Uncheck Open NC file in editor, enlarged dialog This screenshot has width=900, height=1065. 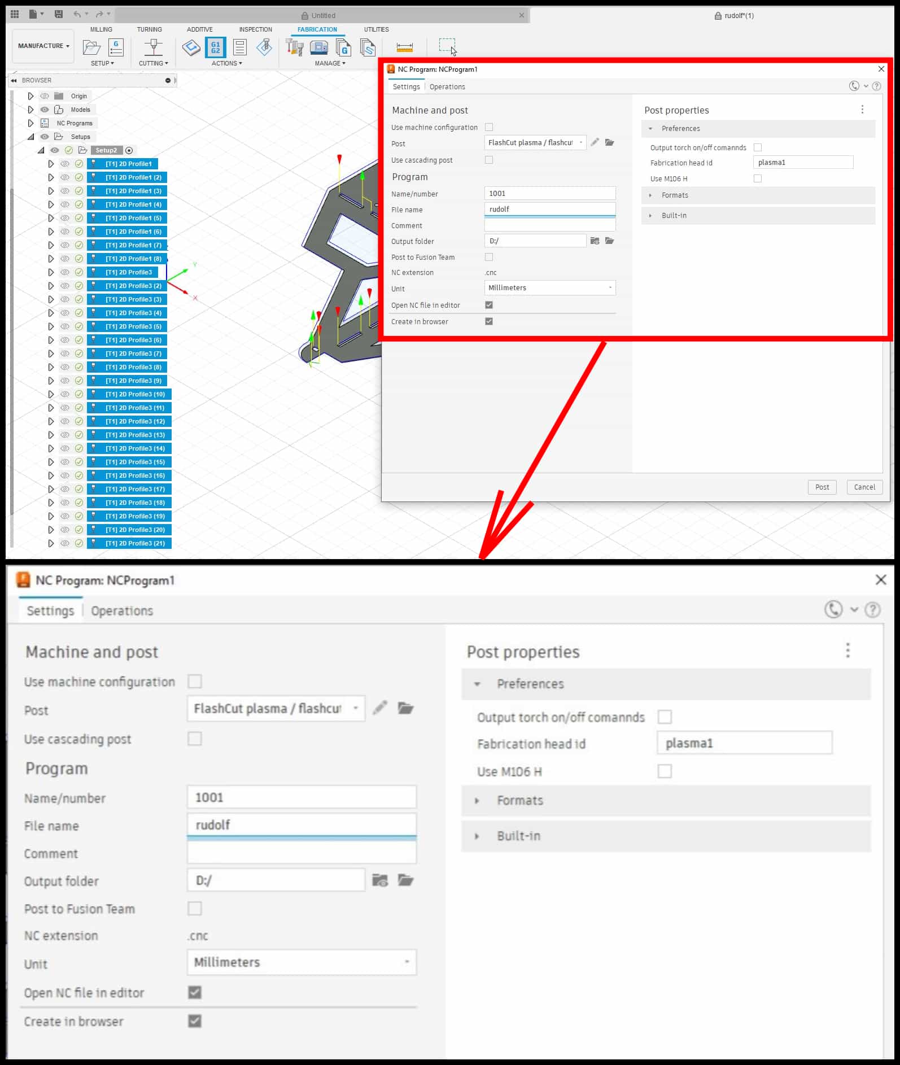tap(195, 992)
